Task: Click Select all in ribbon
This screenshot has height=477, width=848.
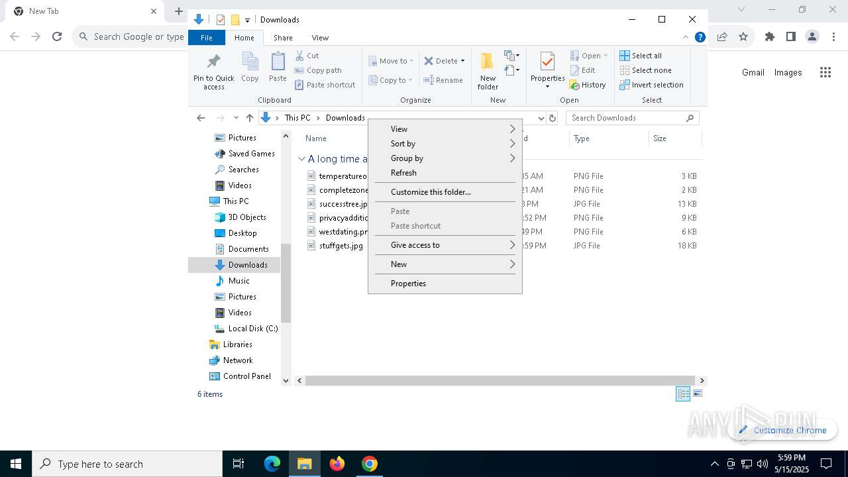Action: tap(641, 56)
